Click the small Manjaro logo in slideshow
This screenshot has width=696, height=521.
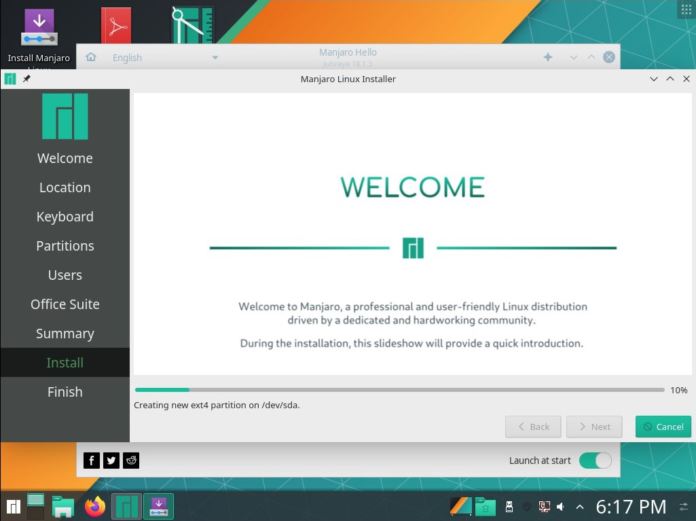tap(413, 248)
